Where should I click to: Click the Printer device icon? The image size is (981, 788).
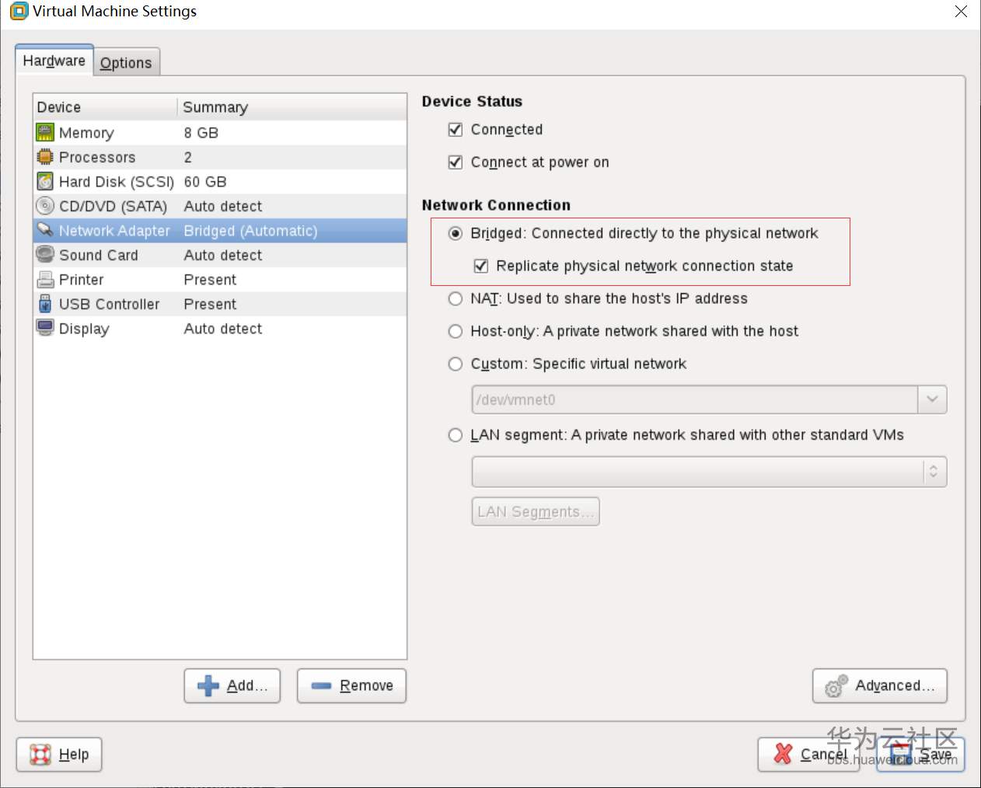(45, 280)
